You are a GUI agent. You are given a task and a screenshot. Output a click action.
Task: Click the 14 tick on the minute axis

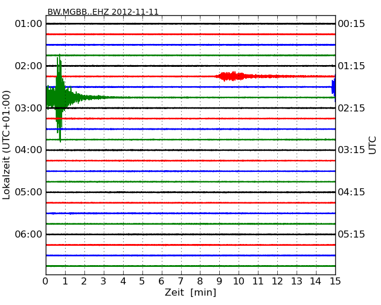pyautogui.click(x=316, y=281)
